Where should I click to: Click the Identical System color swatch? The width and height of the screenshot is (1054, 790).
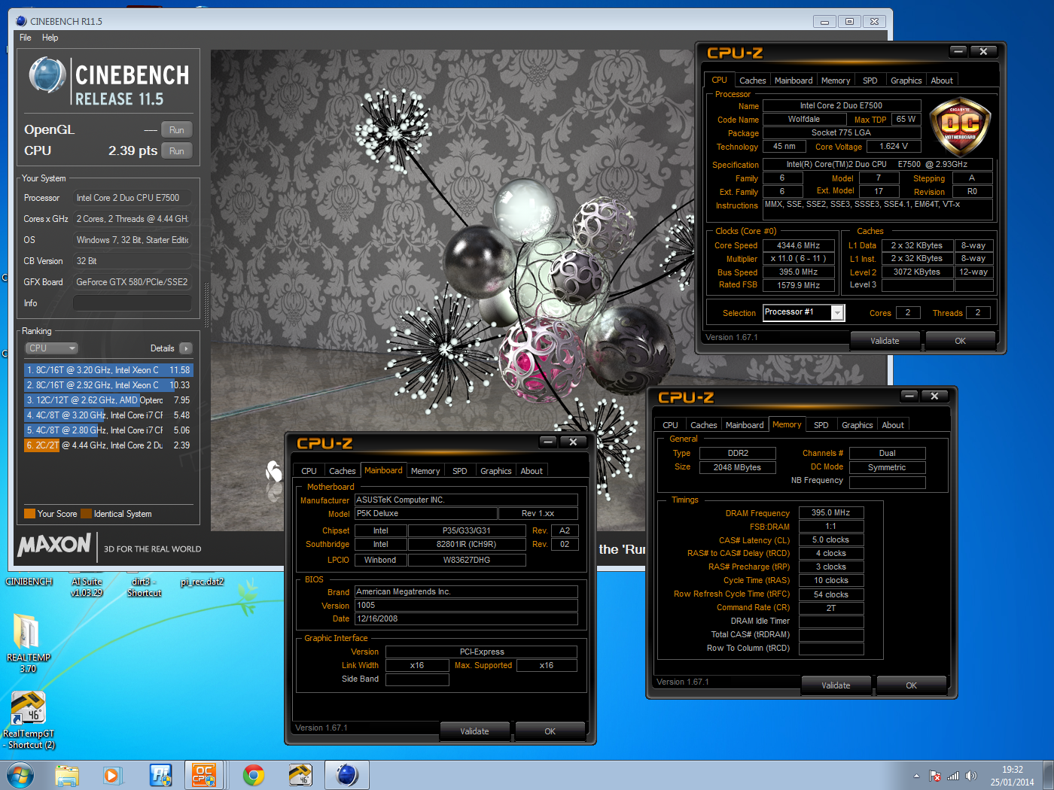pos(86,514)
